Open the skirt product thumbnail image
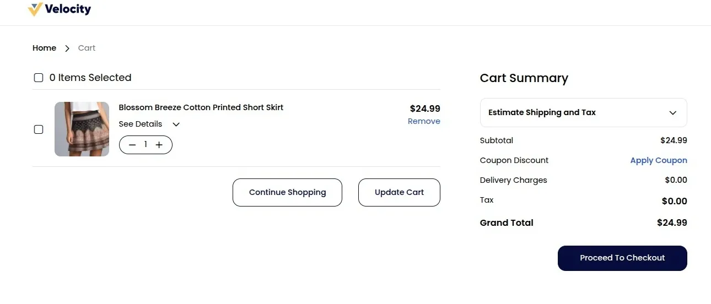The image size is (711, 304). point(82,129)
